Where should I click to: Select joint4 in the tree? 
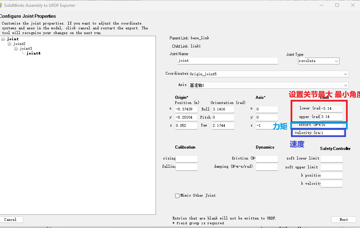click(33, 54)
